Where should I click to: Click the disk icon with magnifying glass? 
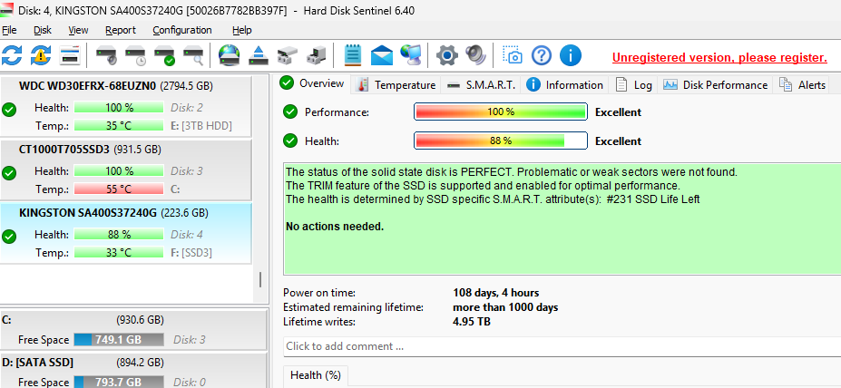tap(193, 55)
